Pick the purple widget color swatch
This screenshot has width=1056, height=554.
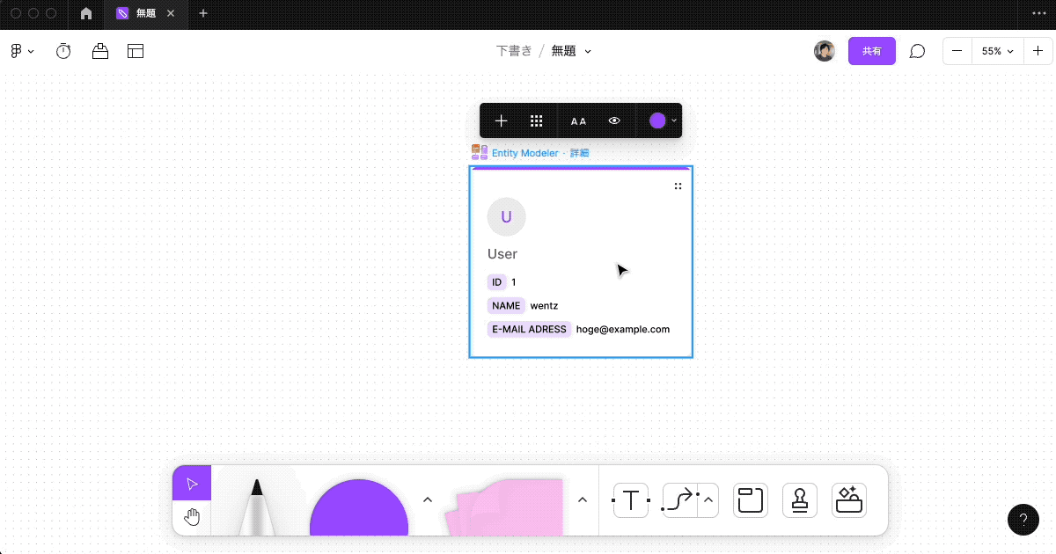pos(657,121)
